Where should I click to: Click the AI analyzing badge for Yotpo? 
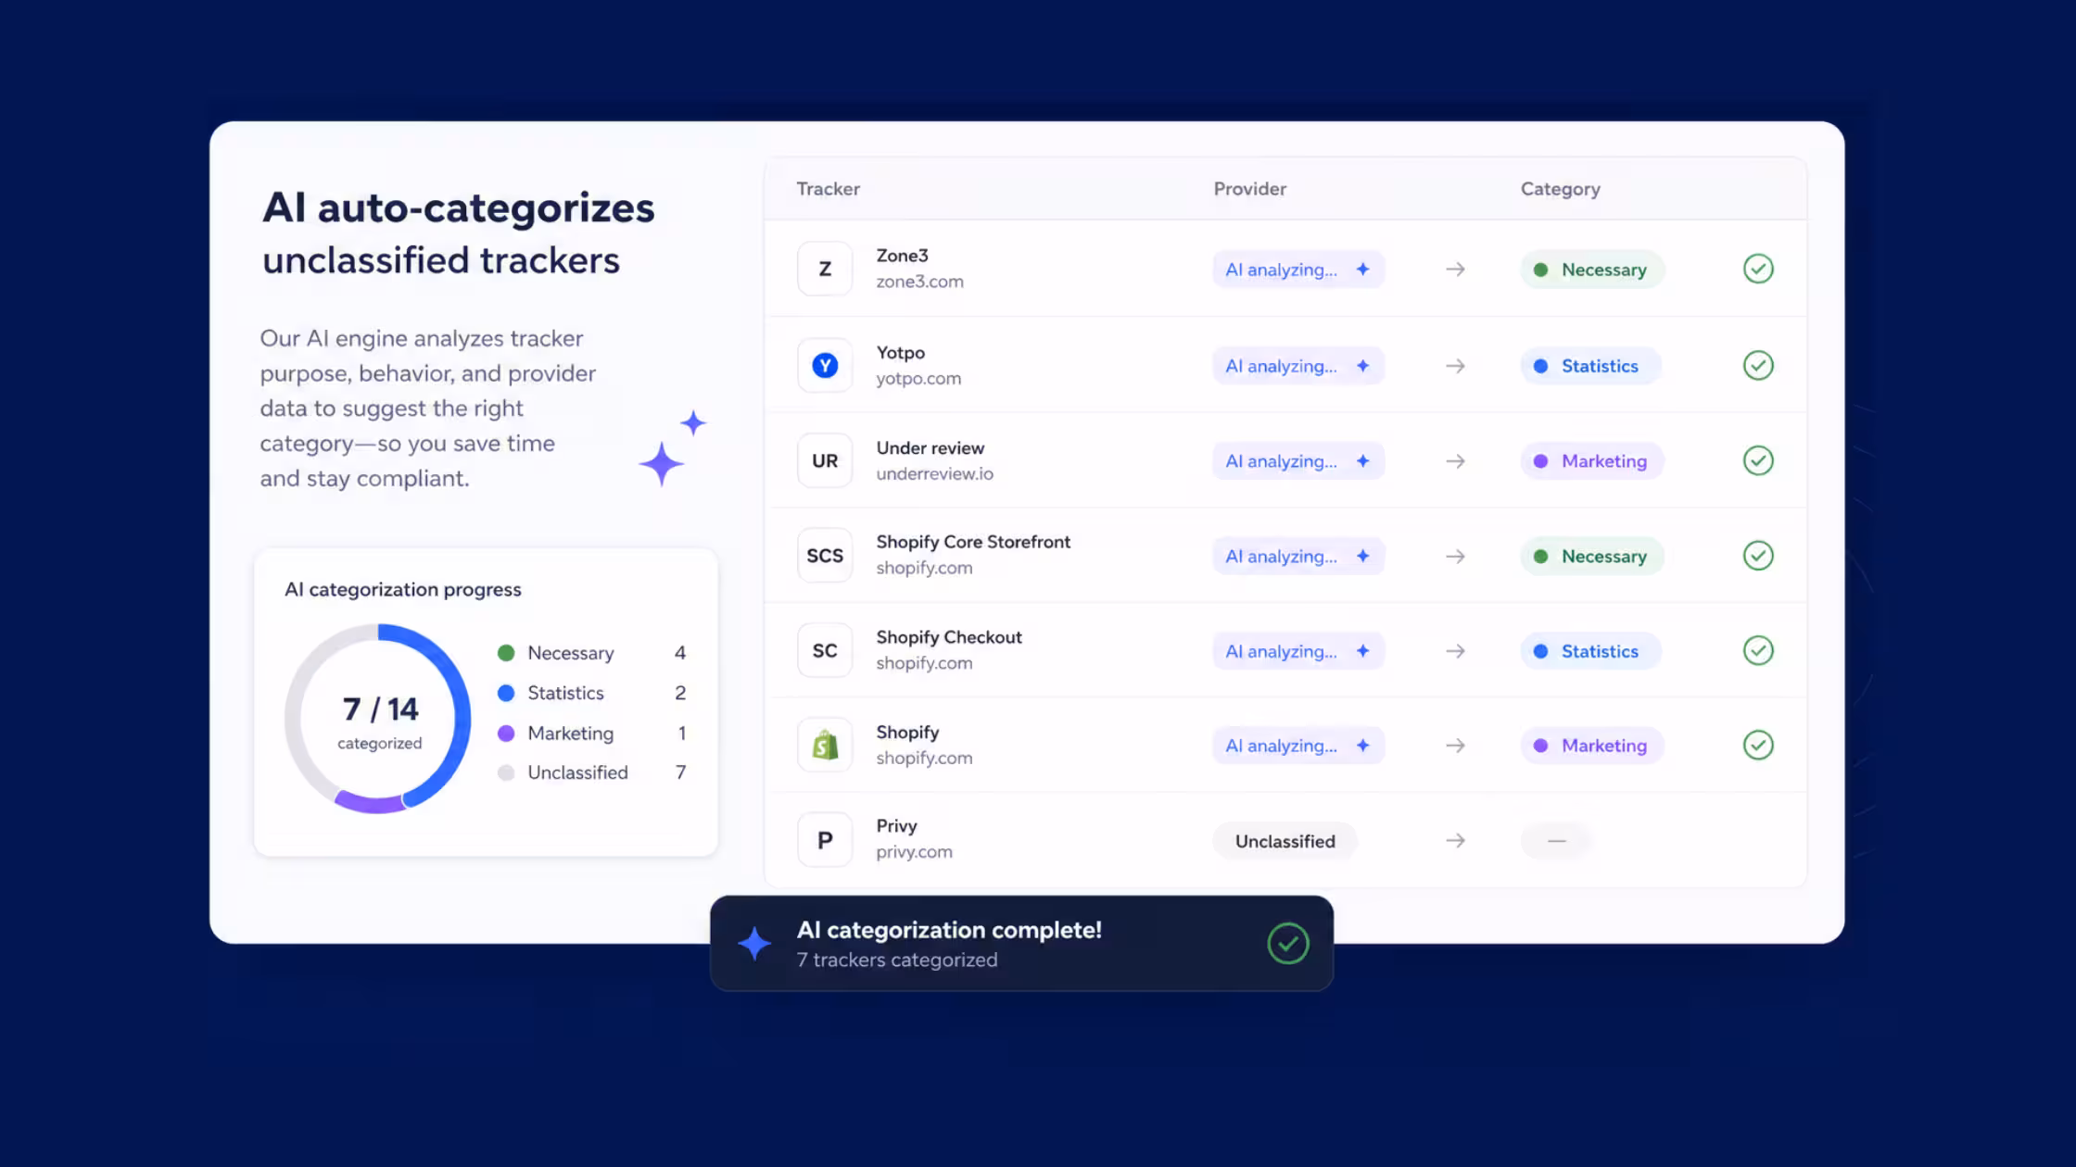pyautogui.click(x=1298, y=366)
